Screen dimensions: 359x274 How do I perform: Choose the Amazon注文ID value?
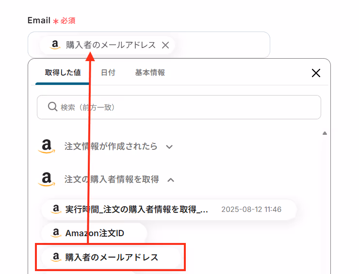94,233
